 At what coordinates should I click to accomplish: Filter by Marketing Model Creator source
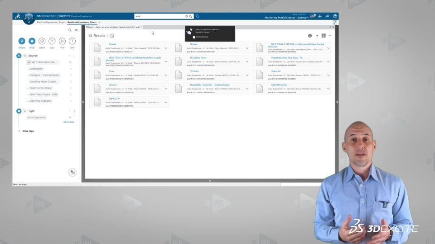(43, 82)
